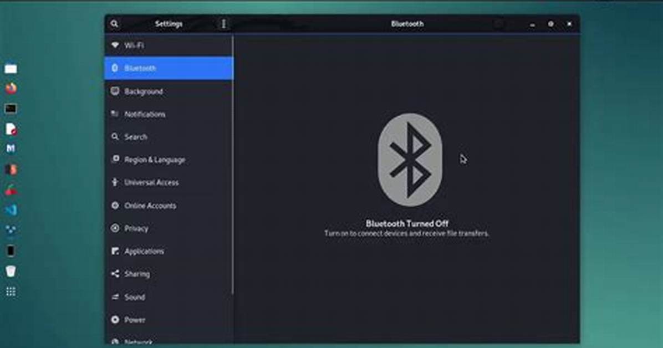Open the cherry icon app in dock

coord(11,190)
